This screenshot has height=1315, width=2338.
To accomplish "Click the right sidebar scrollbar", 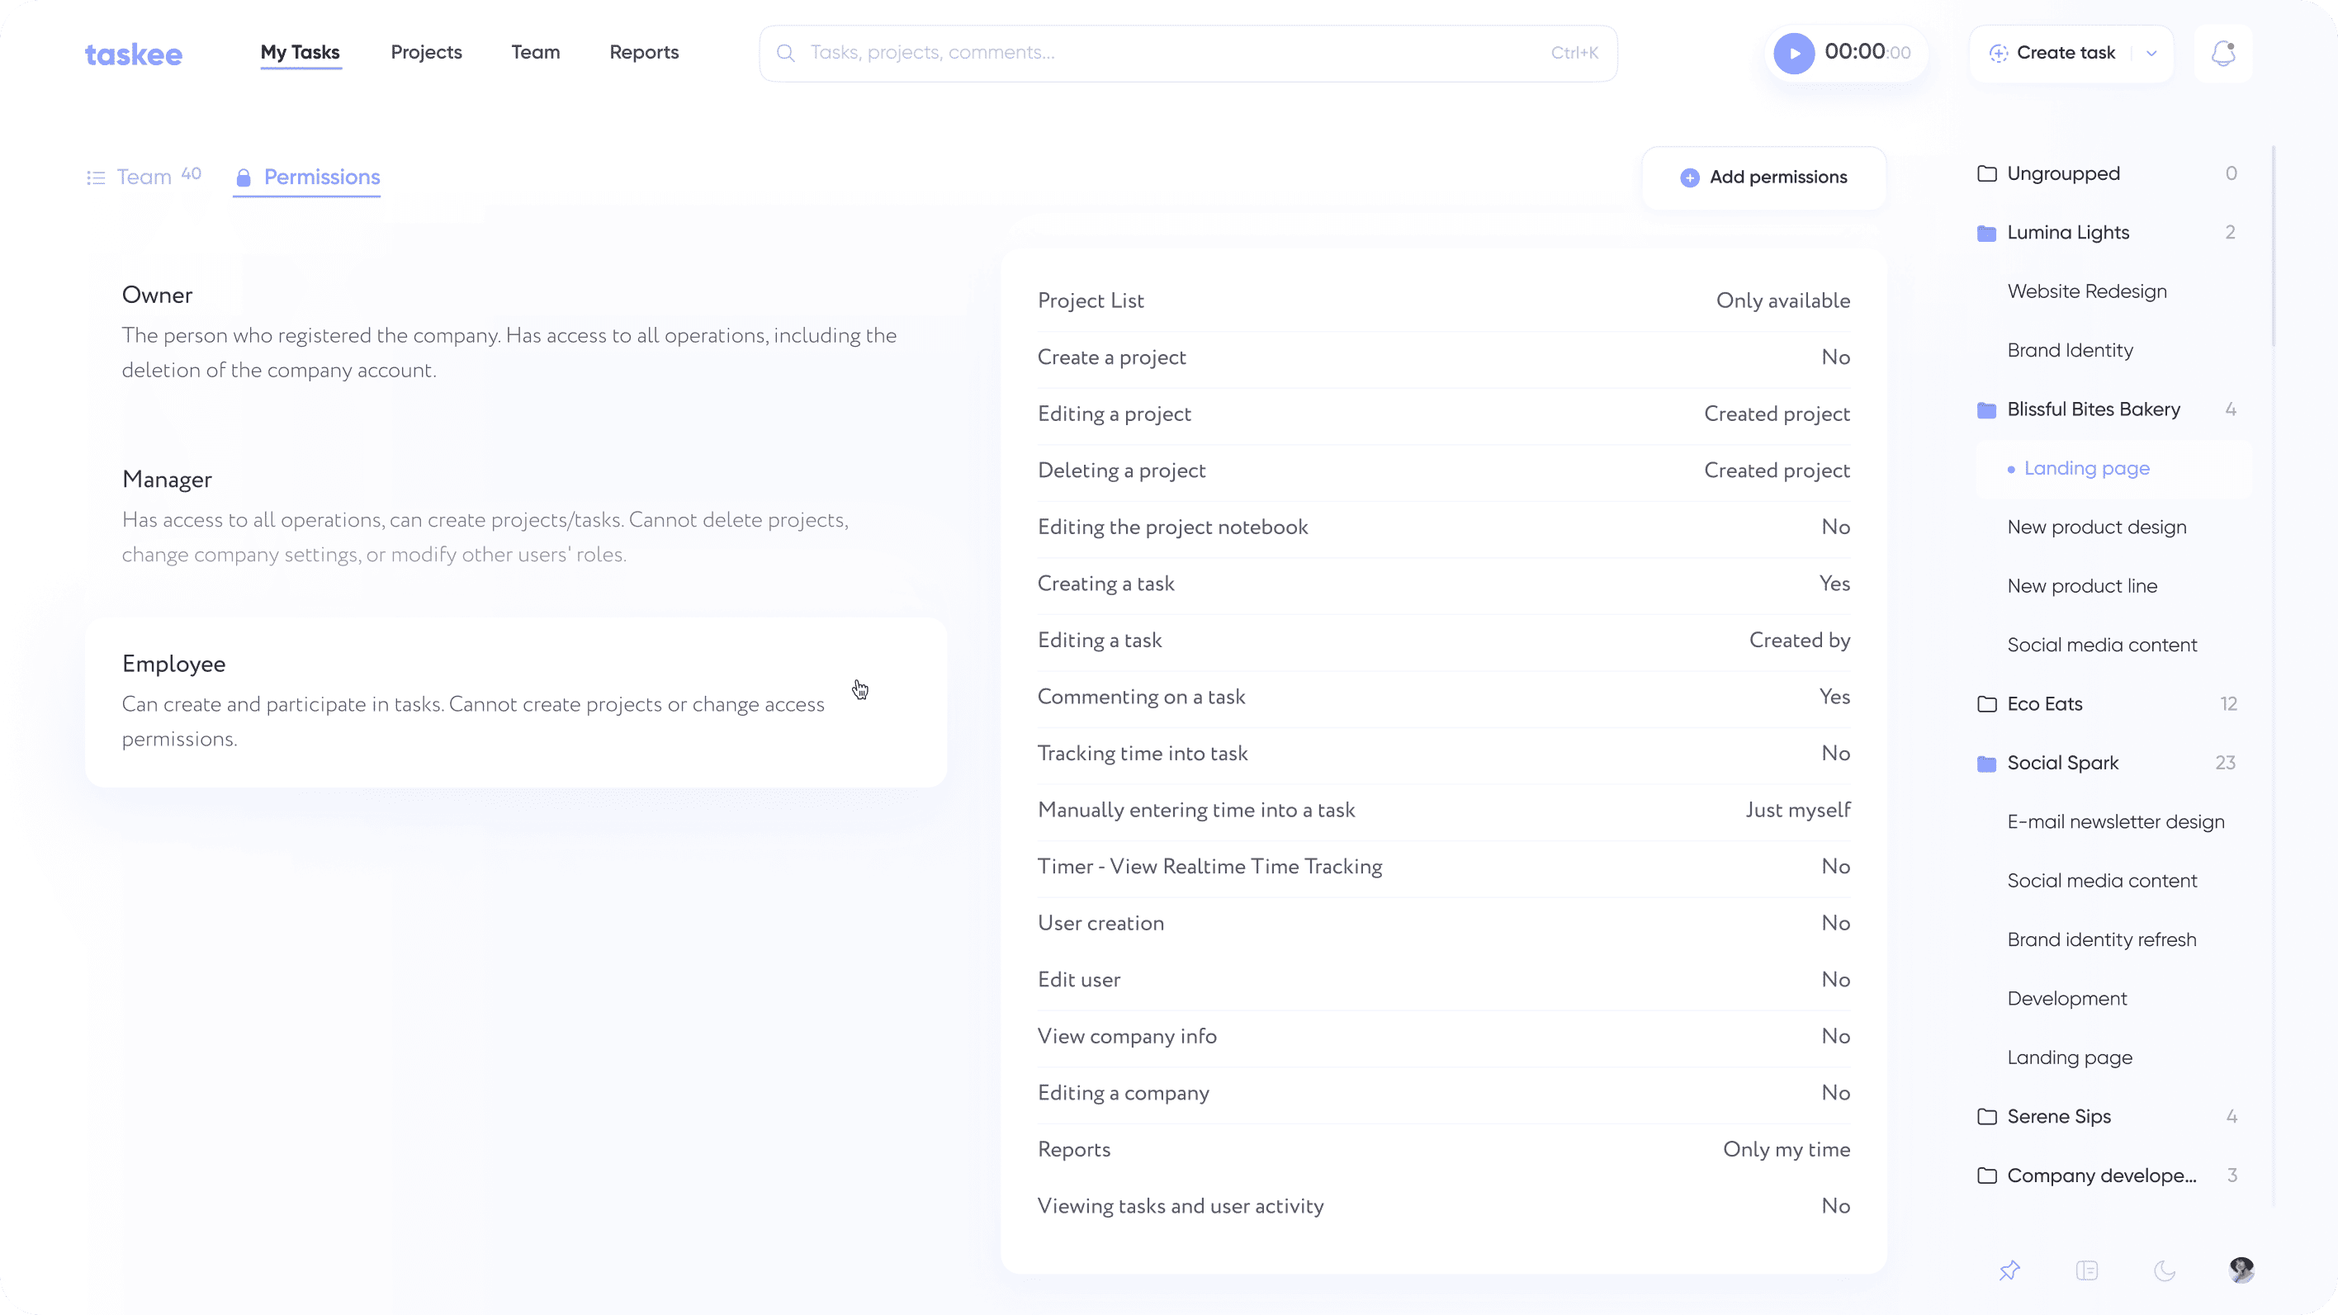I will 2274,245.
